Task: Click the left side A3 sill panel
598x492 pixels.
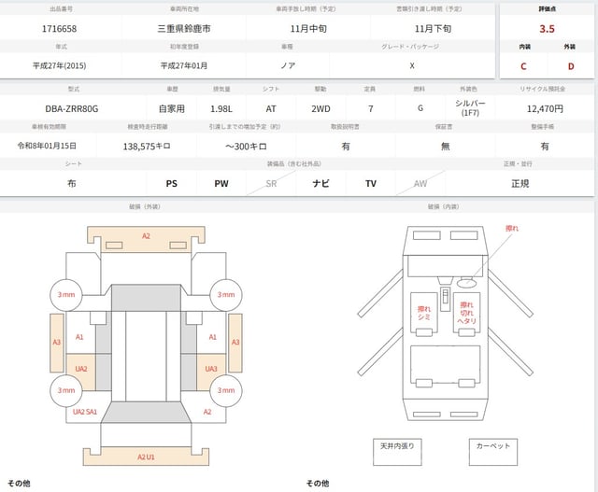Action: (56, 343)
